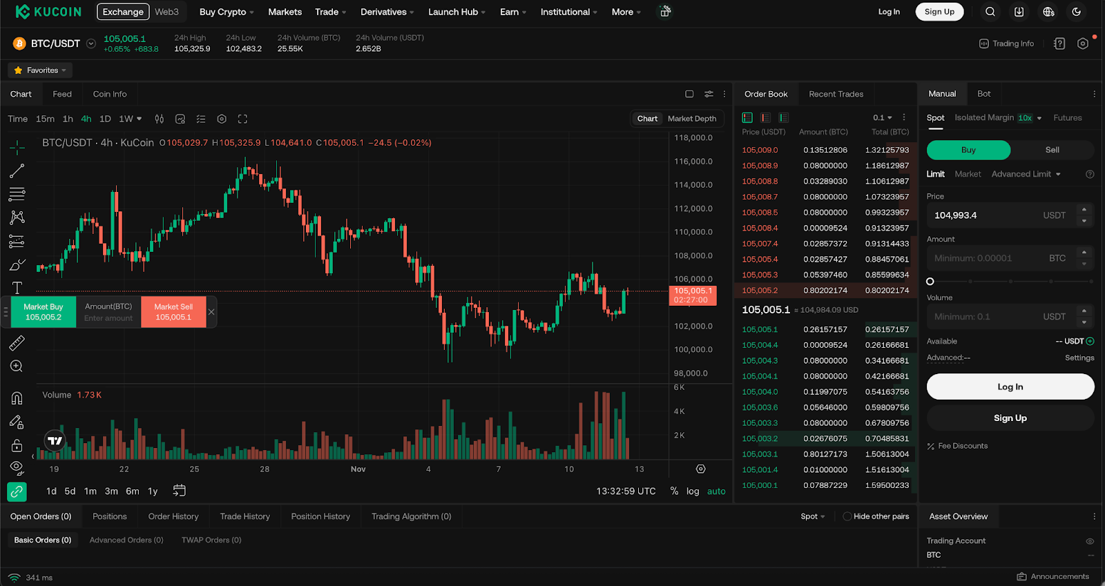Expand the Favorites dropdown
The width and height of the screenshot is (1105, 586).
coord(40,70)
